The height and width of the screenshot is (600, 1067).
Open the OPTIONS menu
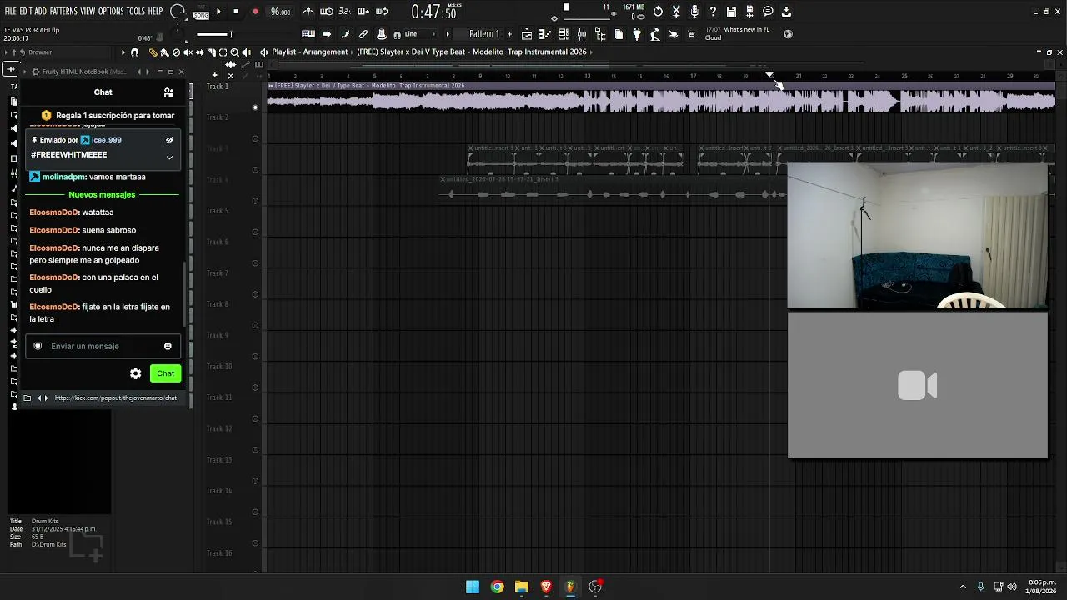111,12
